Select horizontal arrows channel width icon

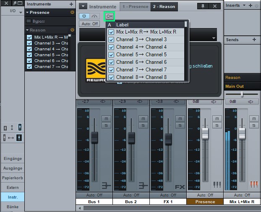[11, 138]
